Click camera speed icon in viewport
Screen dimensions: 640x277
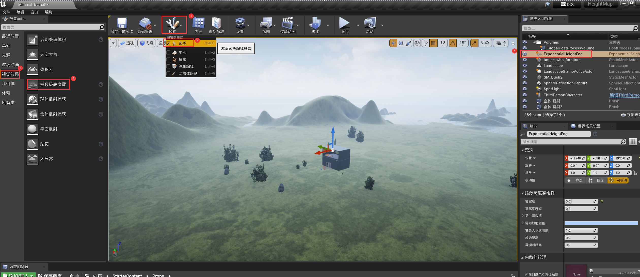(498, 43)
